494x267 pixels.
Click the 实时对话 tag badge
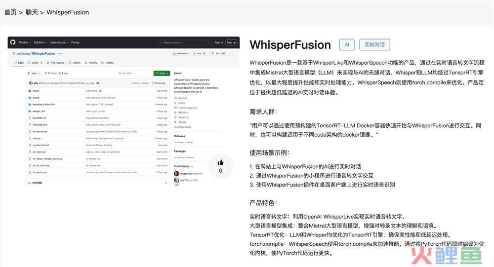(374, 45)
